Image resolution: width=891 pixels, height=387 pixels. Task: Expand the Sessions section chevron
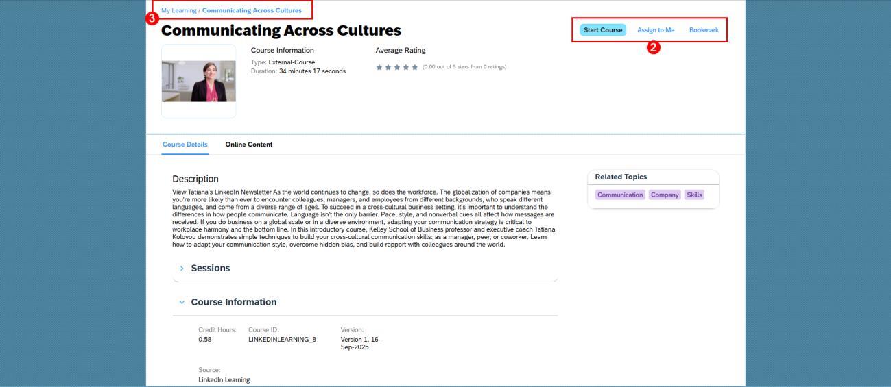click(x=182, y=269)
